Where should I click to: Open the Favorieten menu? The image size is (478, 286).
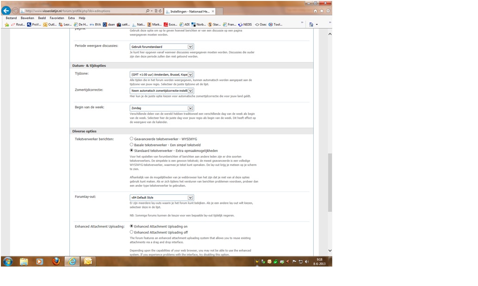(x=57, y=18)
